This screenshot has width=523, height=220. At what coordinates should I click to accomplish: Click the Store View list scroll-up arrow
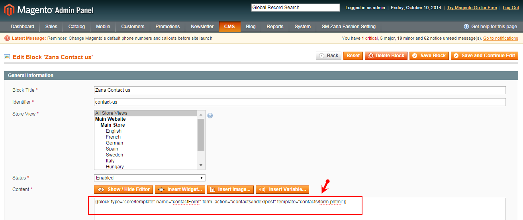pyautogui.click(x=201, y=114)
